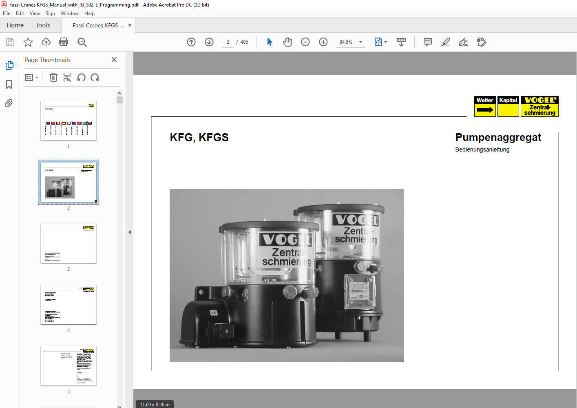The width and height of the screenshot is (577, 408).
Task: Zoom in with the plus circle
Action: point(323,42)
